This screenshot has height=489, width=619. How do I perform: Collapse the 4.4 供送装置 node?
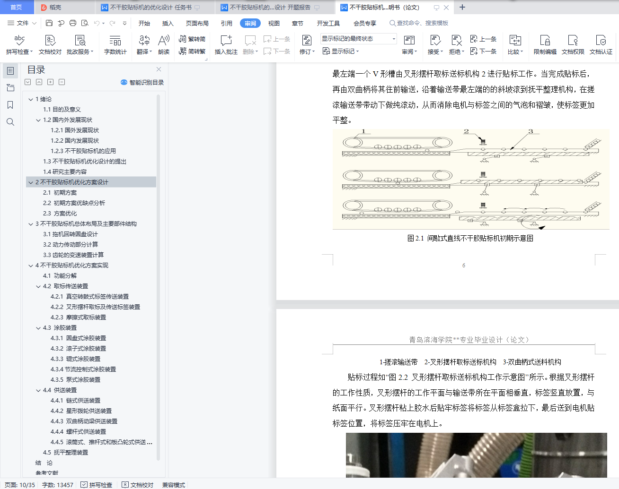(38, 390)
